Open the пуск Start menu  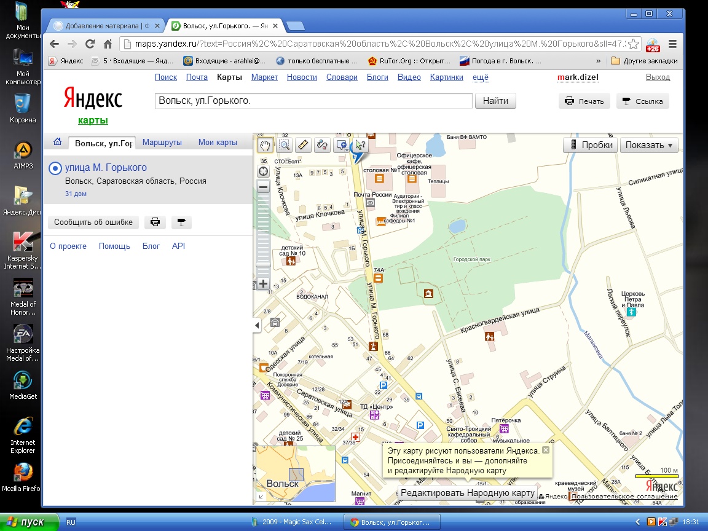point(29,522)
